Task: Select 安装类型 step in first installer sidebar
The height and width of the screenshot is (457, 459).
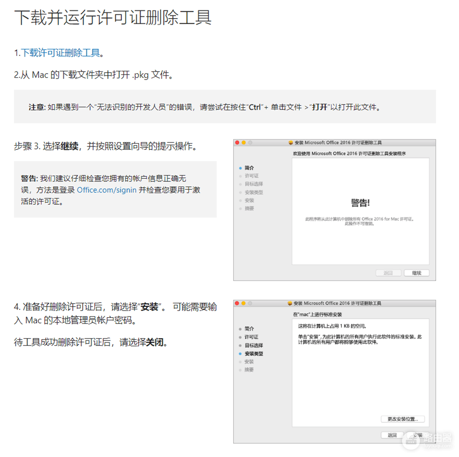Action: coord(254,192)
